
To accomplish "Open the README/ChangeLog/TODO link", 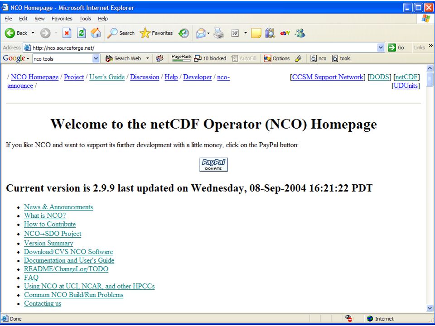I will pos(66,269).
